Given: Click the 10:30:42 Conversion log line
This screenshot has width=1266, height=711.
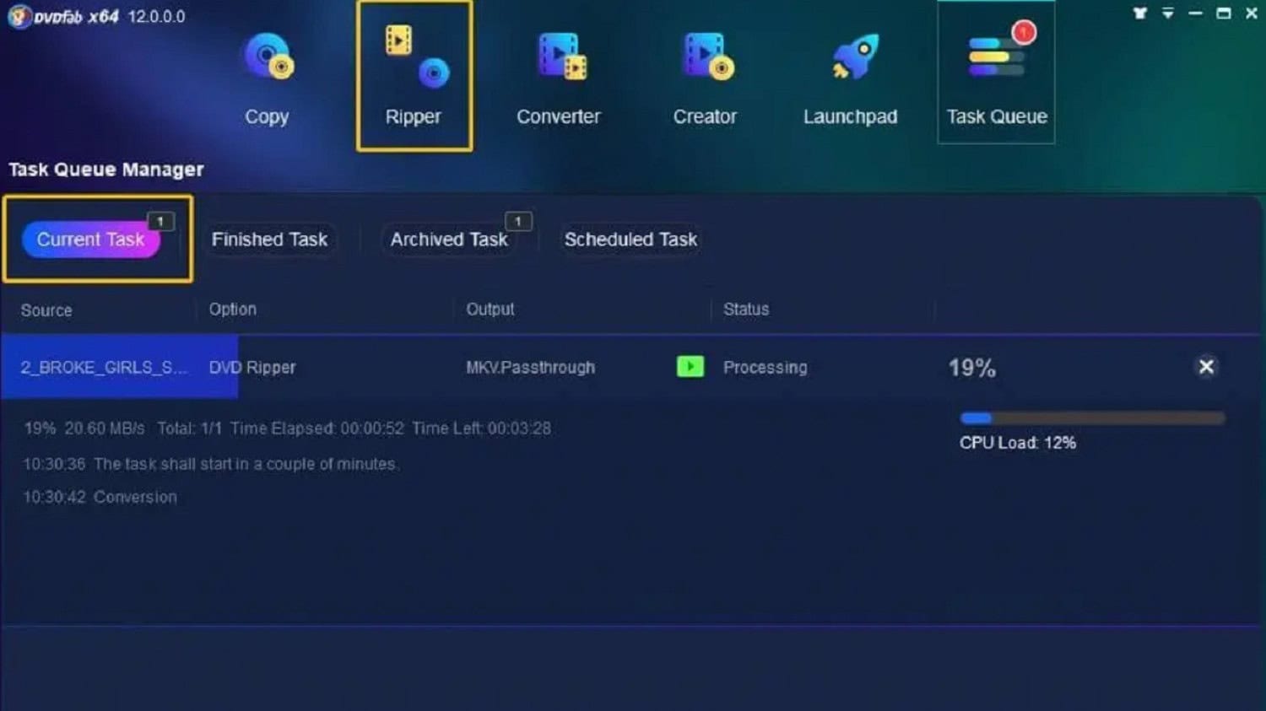Looking at the screenshot, I should click(x=100, y=498).
